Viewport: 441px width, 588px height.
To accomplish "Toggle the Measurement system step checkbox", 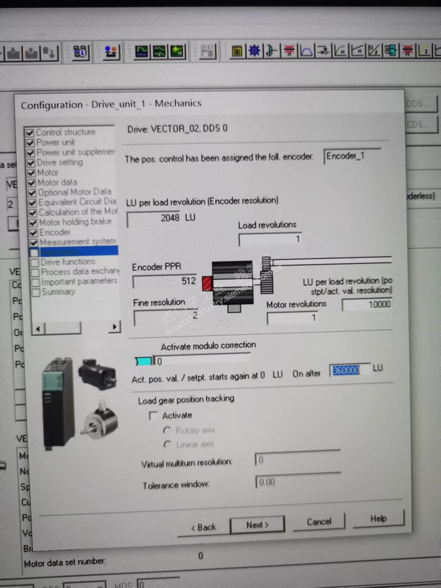I will pyautogui.click(x=34, y=243).
